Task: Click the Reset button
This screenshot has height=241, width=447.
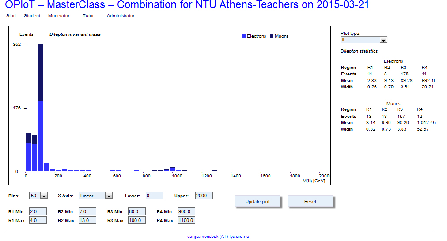Action: point(310,201)
